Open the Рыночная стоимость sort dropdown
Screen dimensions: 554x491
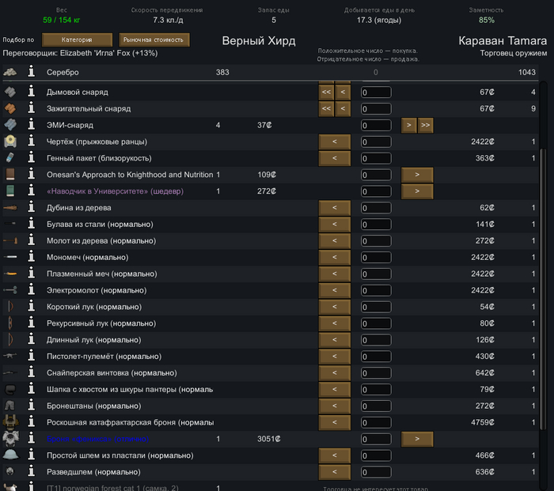(x=154, y=40)
